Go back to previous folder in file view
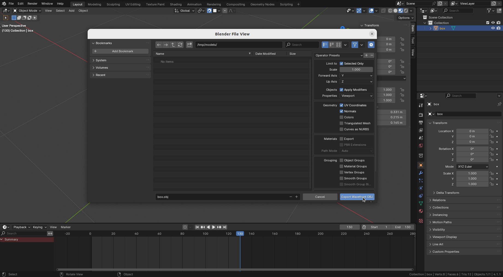 pos(159,45)
